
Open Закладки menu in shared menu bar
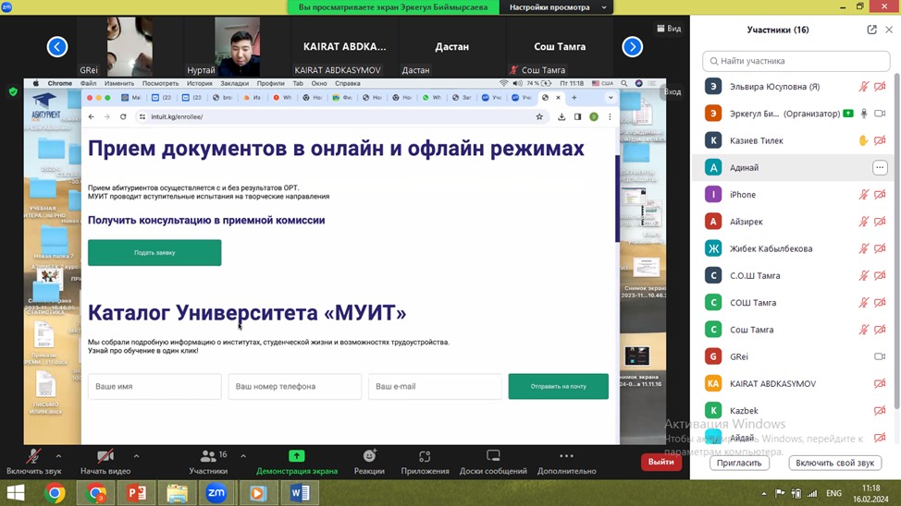234,83
